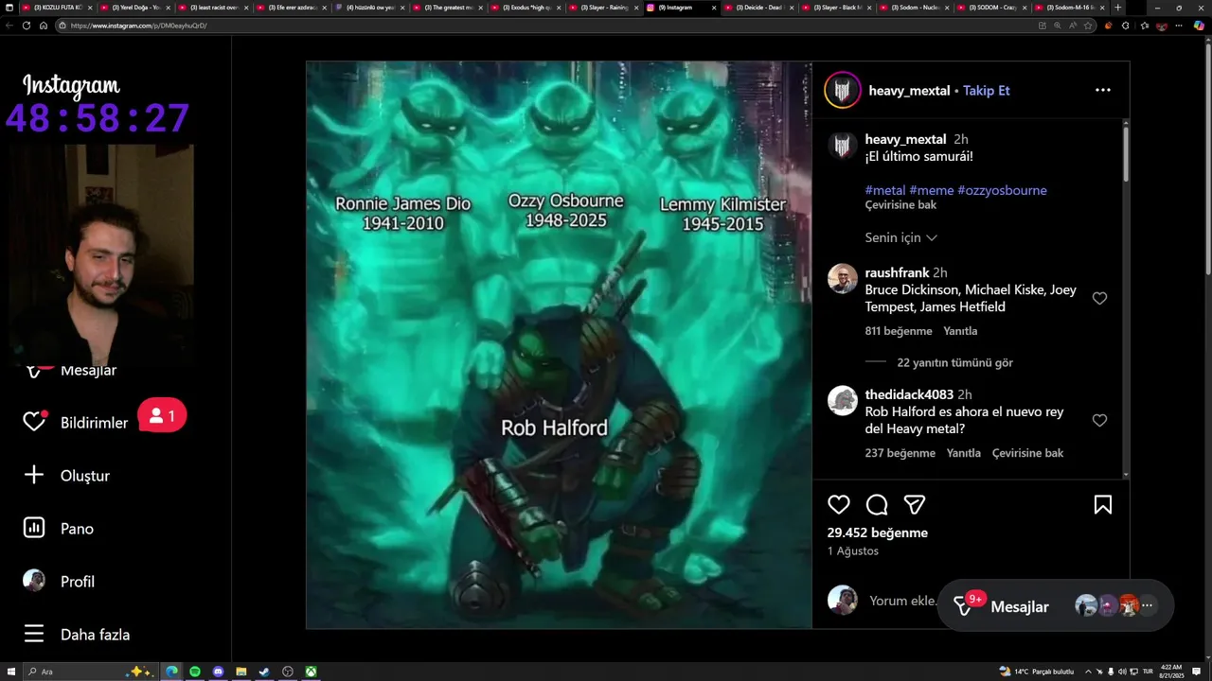Open heavy_mextal profile picture in post header
Viewport: 1212px width, 681px height.
click(x=842, y=90)
